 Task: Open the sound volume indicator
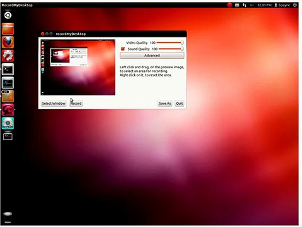point(252,5)
